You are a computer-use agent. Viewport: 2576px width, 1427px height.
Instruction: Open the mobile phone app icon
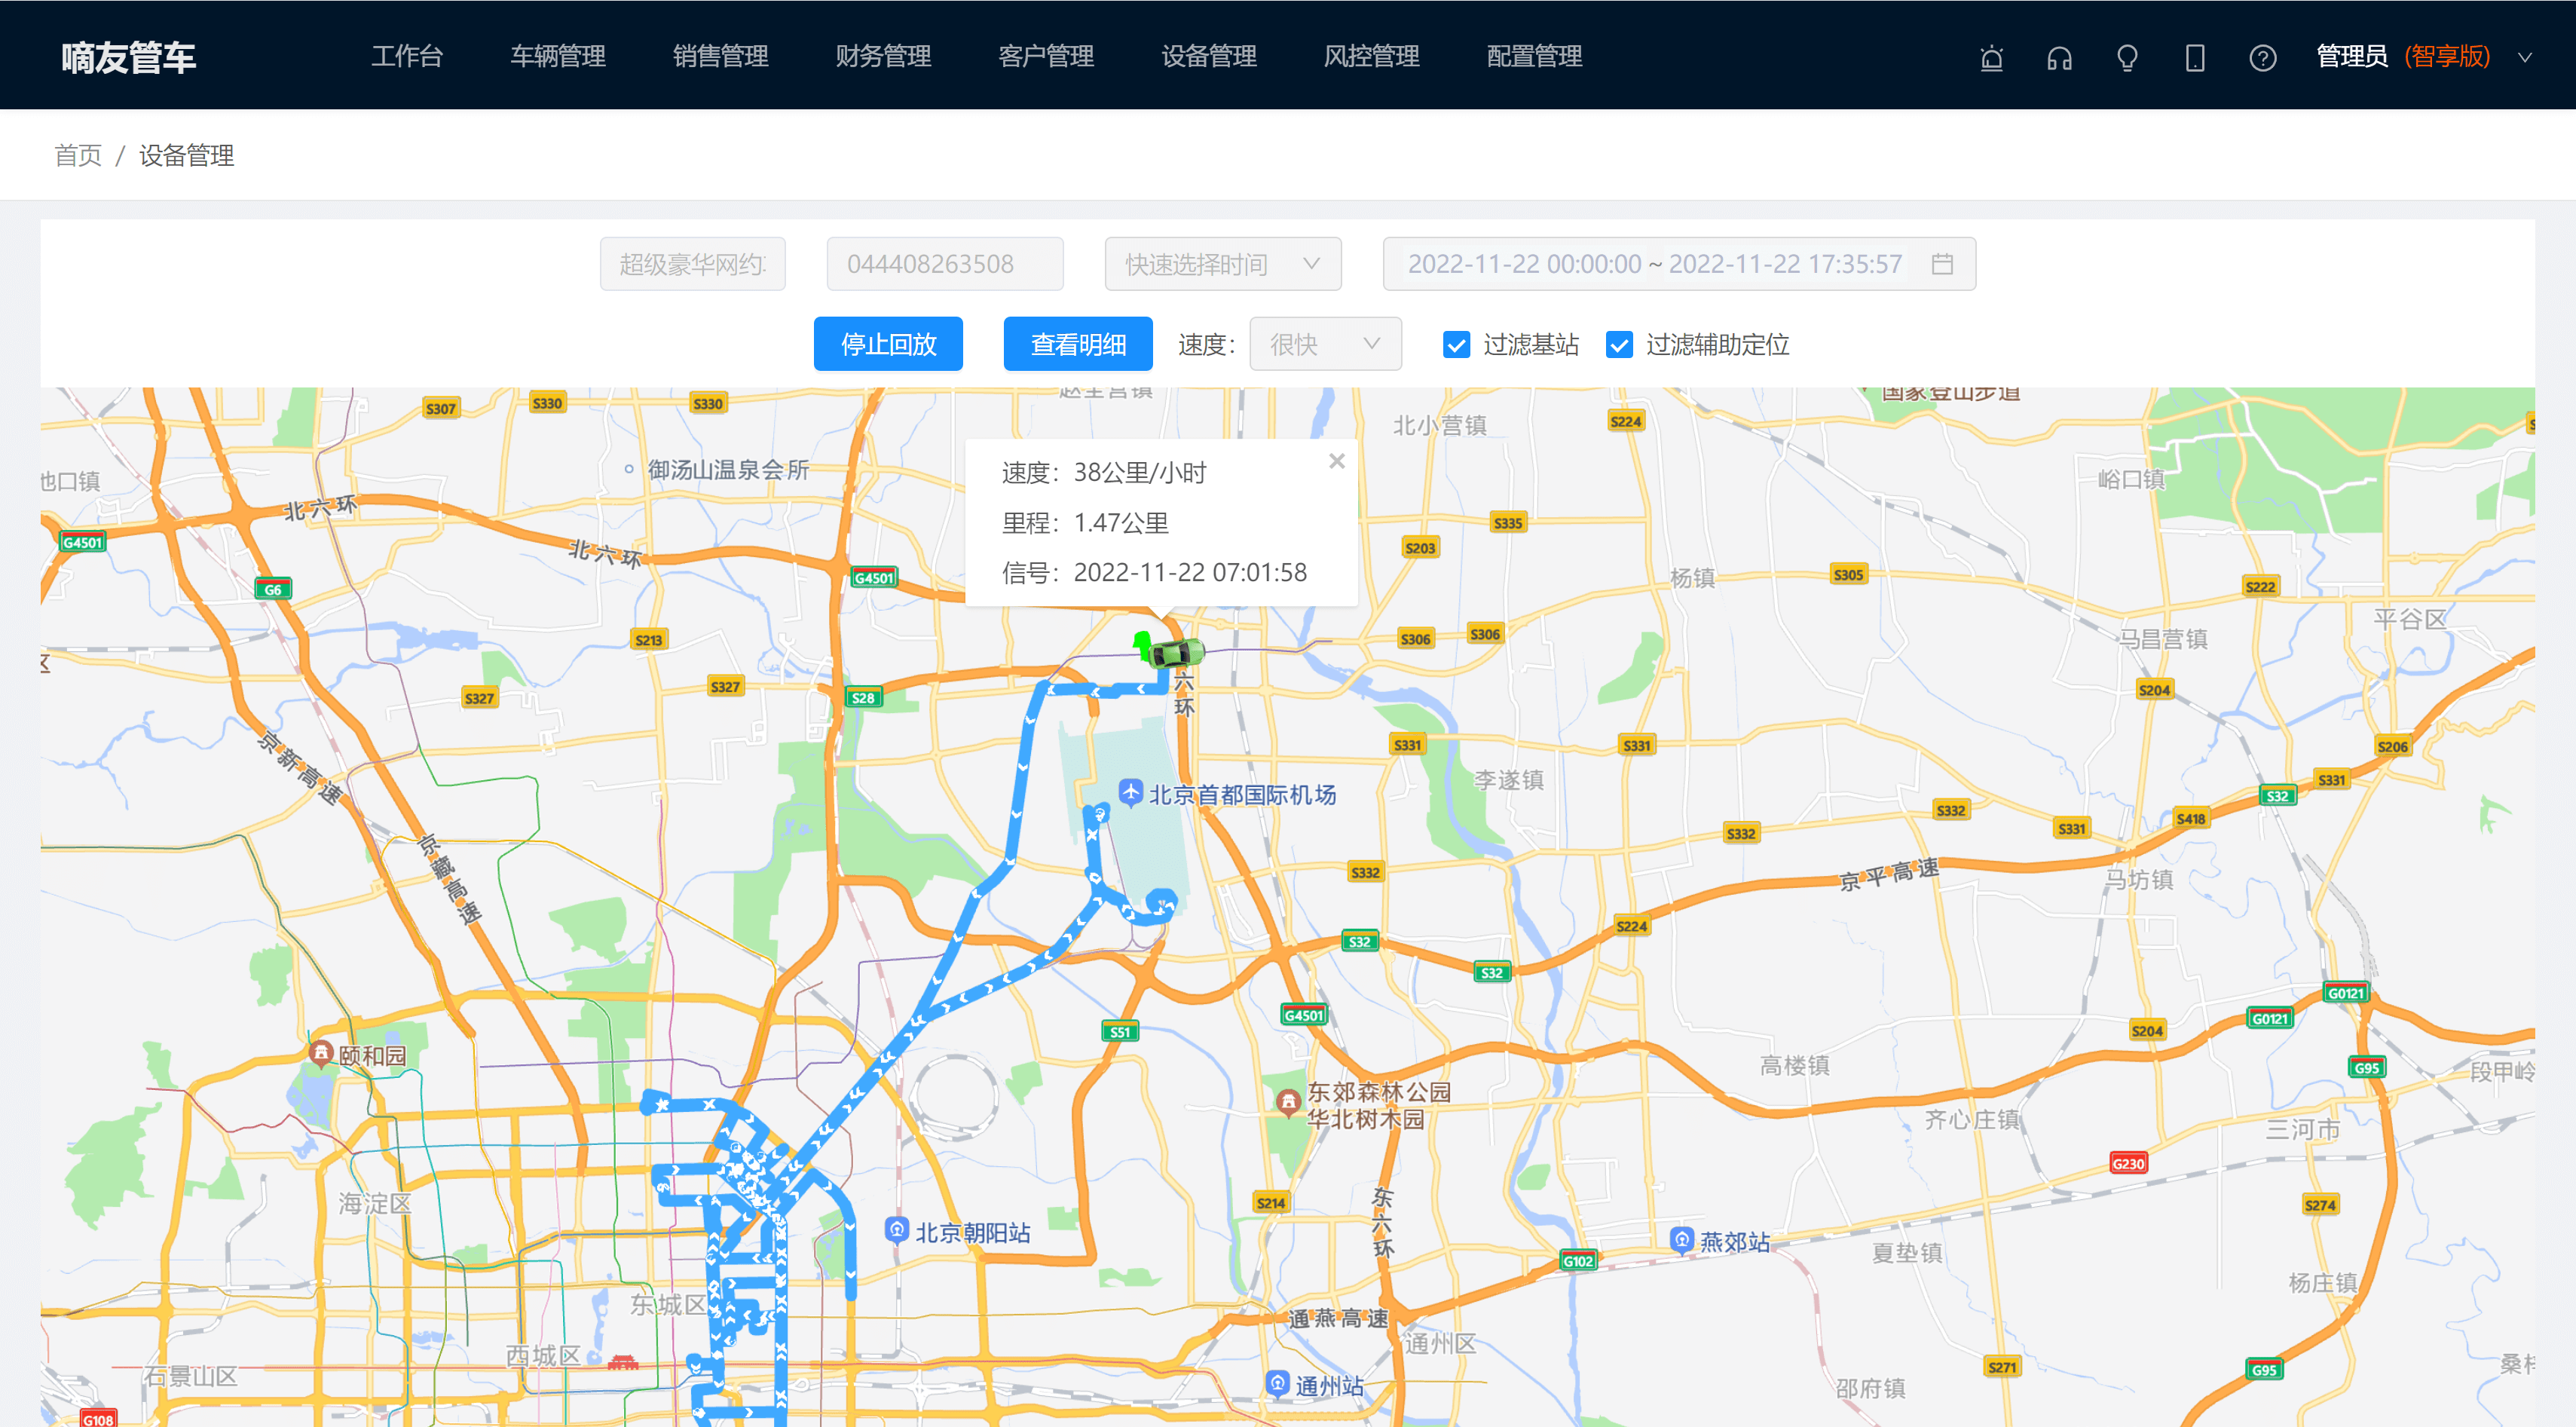2195,58
